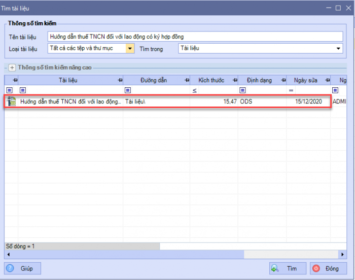Click the spreadsheet file icon in result row
The height and width of the screenshot is (280, 355).
[11, 101]
